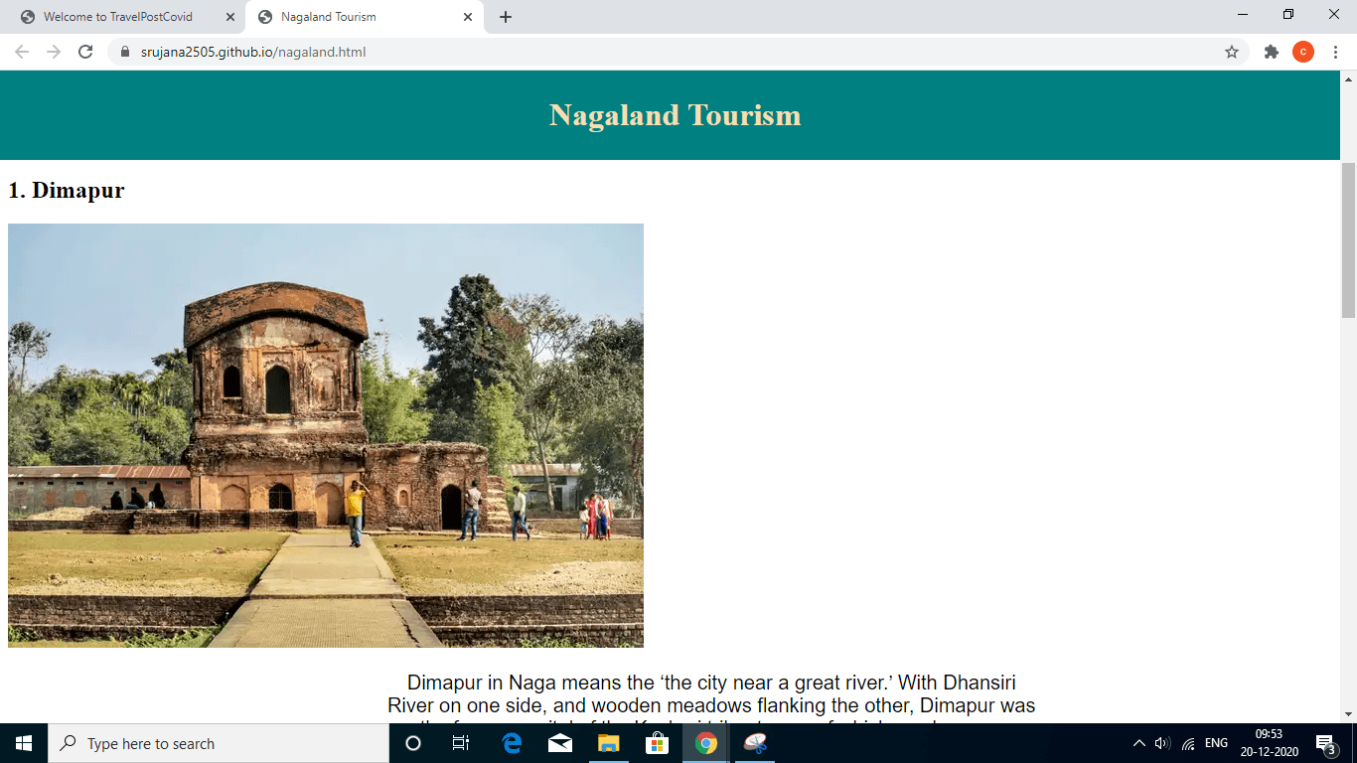This screenshot has width=1357, height=763.
Task: Open Wi-Fi network settings
Action: pyautogui.click(x=1188, y=743)
